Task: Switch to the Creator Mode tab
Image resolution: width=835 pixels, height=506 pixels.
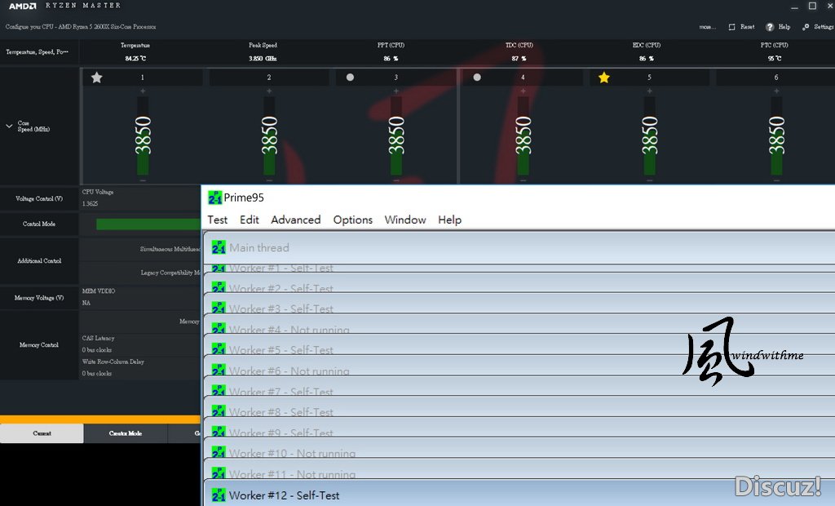Action: pyautogui.click(x=126, y=433)
